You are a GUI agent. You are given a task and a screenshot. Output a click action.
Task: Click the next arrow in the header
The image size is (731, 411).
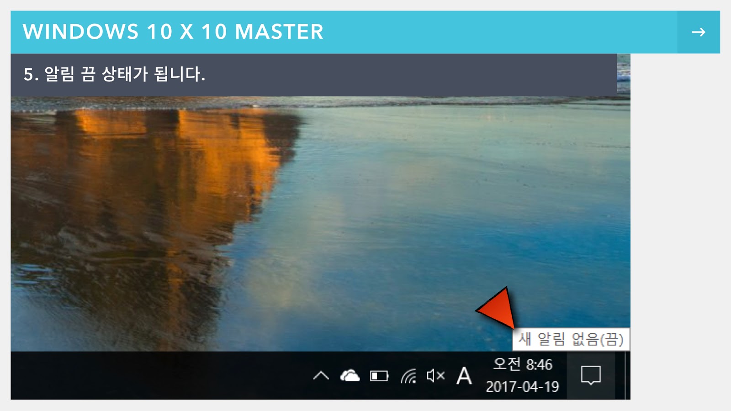[x=699, y=32]
